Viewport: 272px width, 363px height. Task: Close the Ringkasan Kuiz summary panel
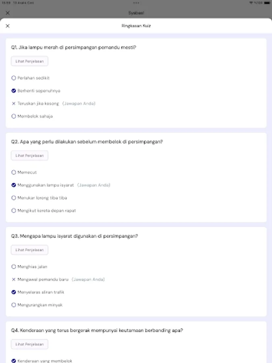pyautogui.click(x=8, y=26)
